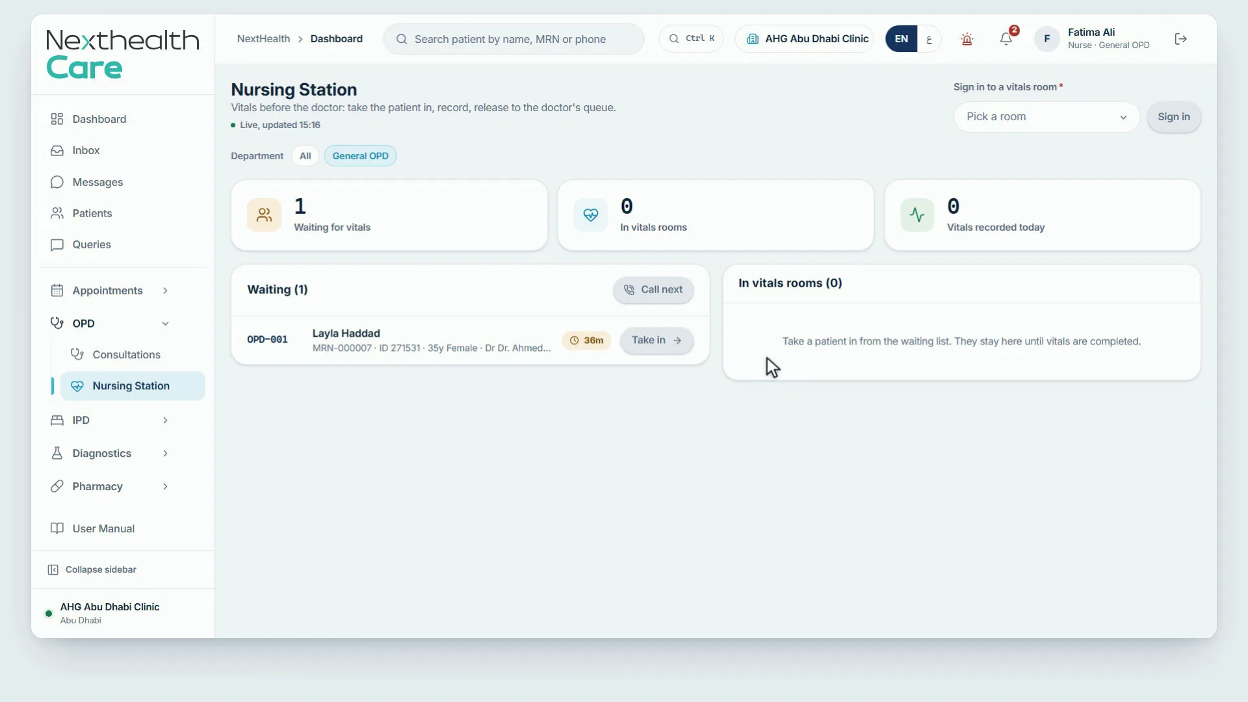This screenshot has width=1248, height=702.
Task: Open Queries in the sidebar
Action: click(x=123, y=245)
